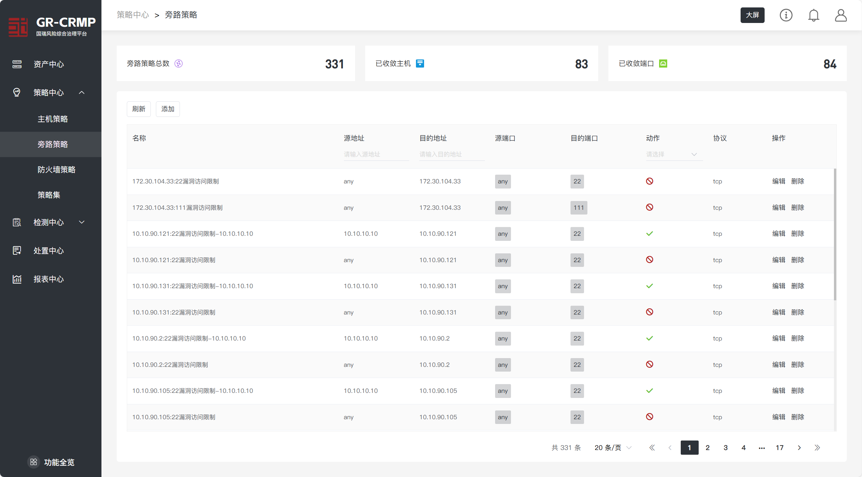This screenshot has height=477, width=862.
Task: Click the table vertical scrollbar
Action: 835,234
